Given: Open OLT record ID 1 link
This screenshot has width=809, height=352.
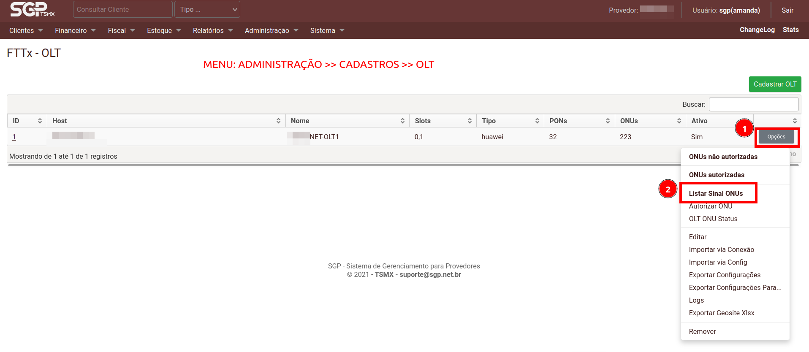Looking at the screenshot, I should point(14,137).
